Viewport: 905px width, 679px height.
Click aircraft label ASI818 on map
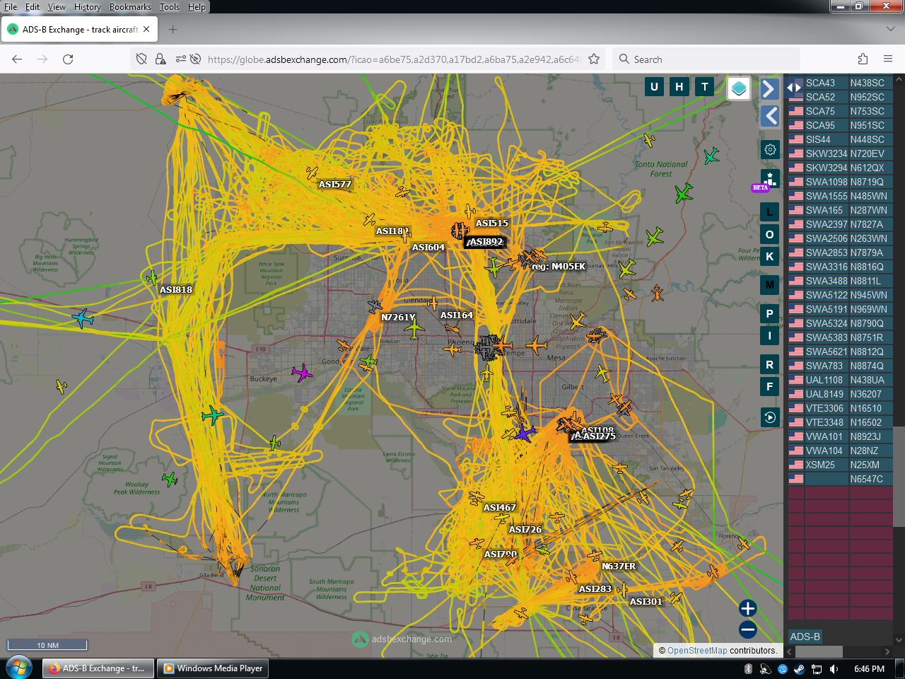(176, 290)
